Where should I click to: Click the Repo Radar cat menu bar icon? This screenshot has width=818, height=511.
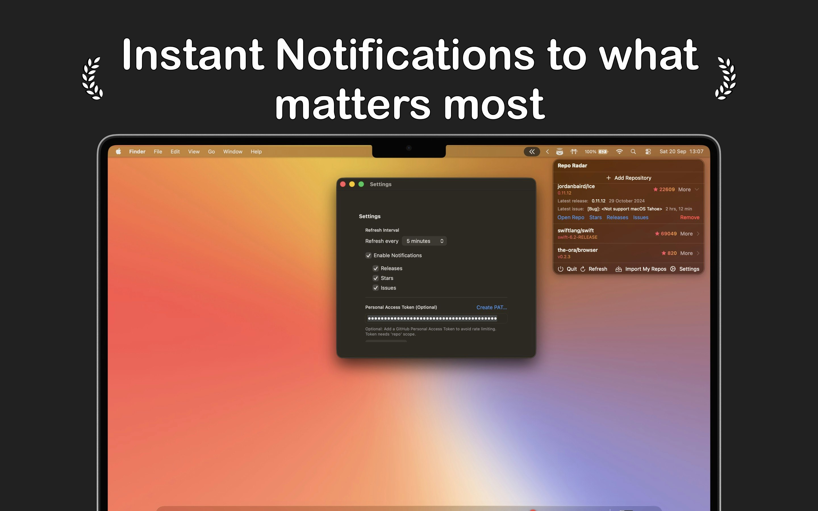point(560,151)
